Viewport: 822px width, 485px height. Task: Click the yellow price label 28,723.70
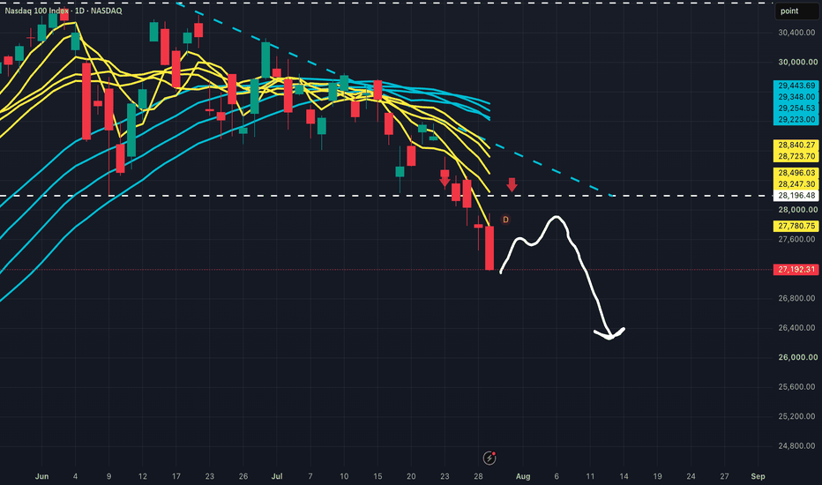click(796, 156)
